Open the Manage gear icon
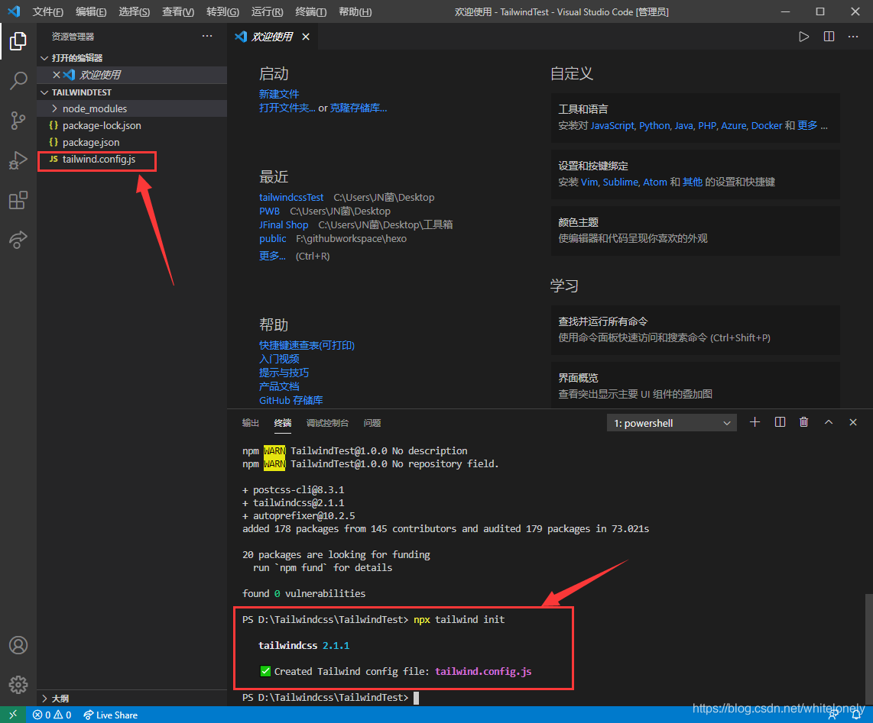 (18, 685)
